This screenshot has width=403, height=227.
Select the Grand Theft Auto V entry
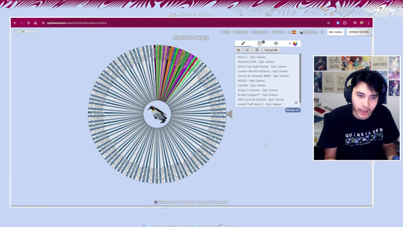259,104
